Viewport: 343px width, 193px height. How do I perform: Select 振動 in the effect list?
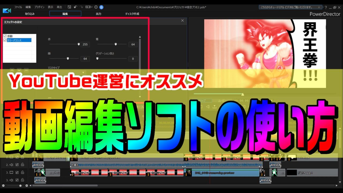point(10,36)
